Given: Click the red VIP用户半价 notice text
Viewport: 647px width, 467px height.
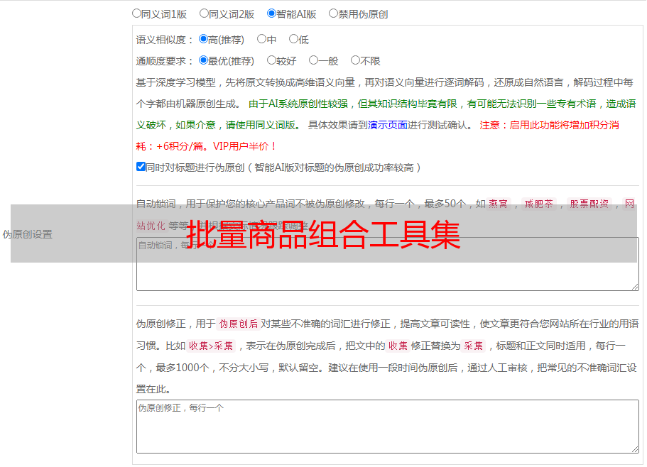Looking at the screenshot, I should (245, 146).
